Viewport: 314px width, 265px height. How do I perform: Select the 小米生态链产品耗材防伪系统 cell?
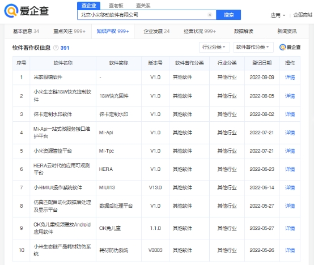coord(62,250)
